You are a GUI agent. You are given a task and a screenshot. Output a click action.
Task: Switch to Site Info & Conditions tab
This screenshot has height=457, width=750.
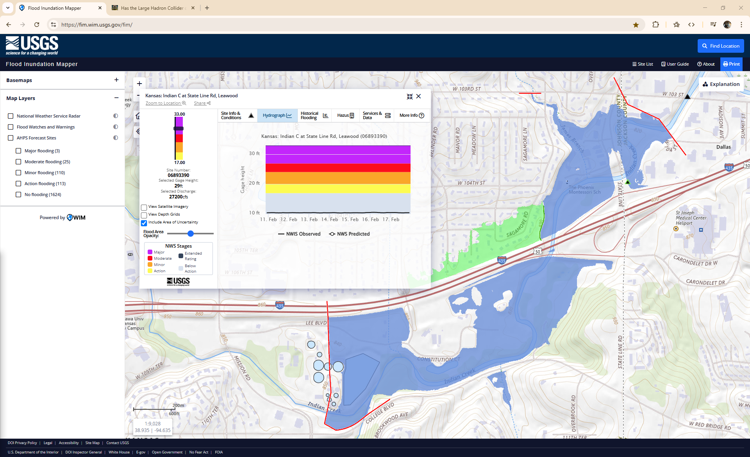pos(237,116)
